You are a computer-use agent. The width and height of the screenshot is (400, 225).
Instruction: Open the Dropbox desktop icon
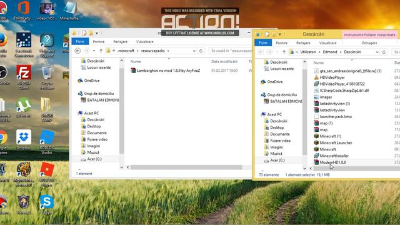coord(24,140)
